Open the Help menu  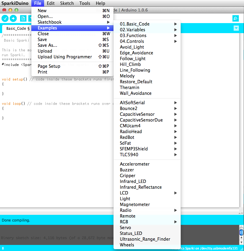[x=100, y=3]
